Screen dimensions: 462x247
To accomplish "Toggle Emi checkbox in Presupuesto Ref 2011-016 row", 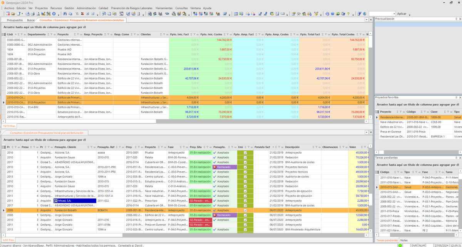I will coord(246,220).
